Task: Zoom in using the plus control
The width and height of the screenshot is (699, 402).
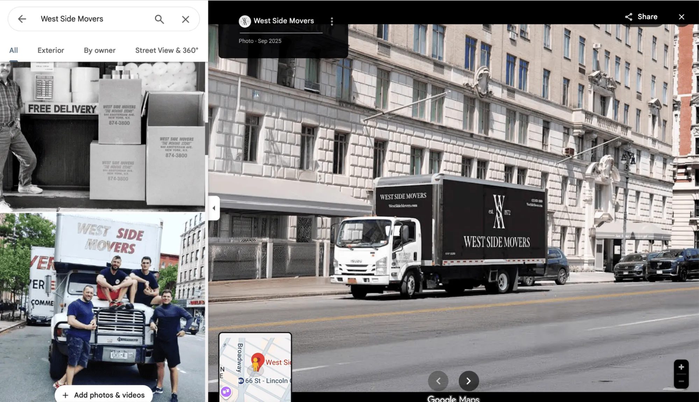Action: click(x=681, y=367)
